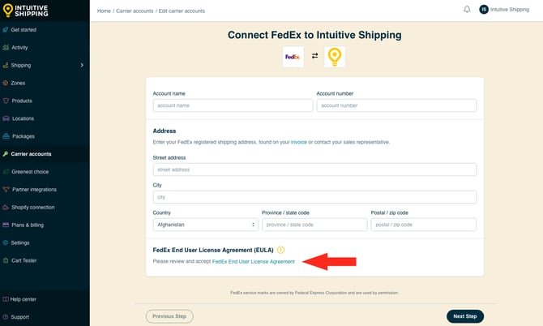Click the Settings gear icon
This screenshot has width=543, height=326.
[x=6, y=242]
